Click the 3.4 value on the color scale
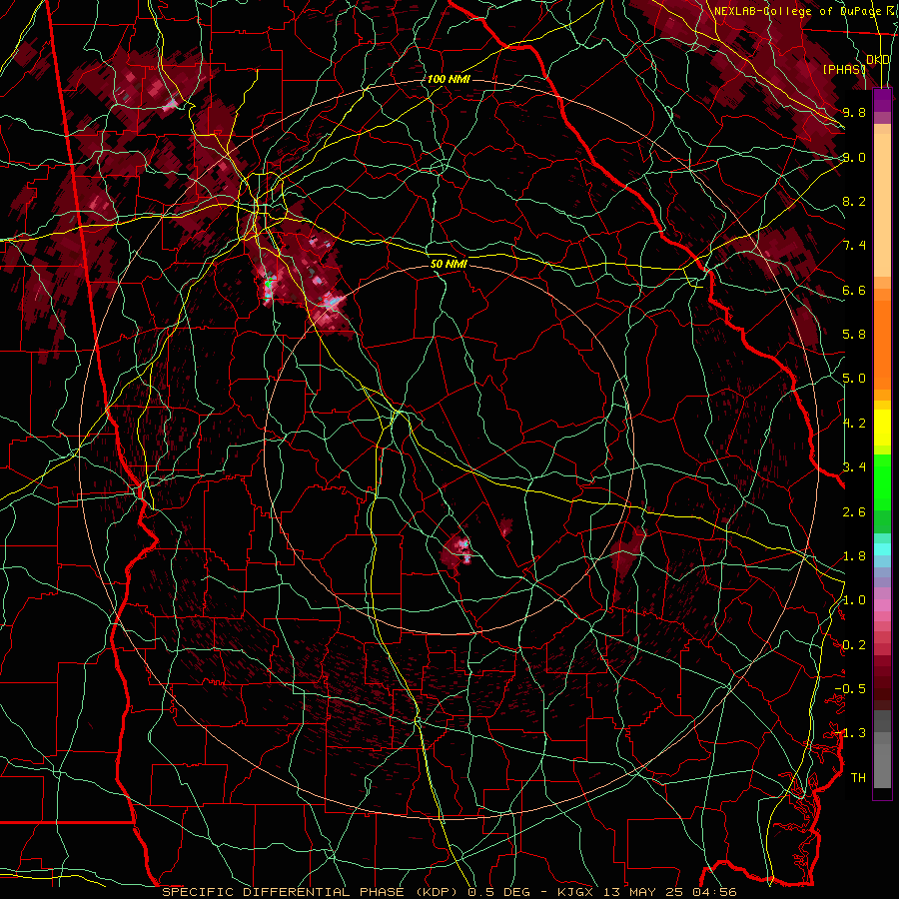This screenshot has width=899, height=899. click(854, 466)
